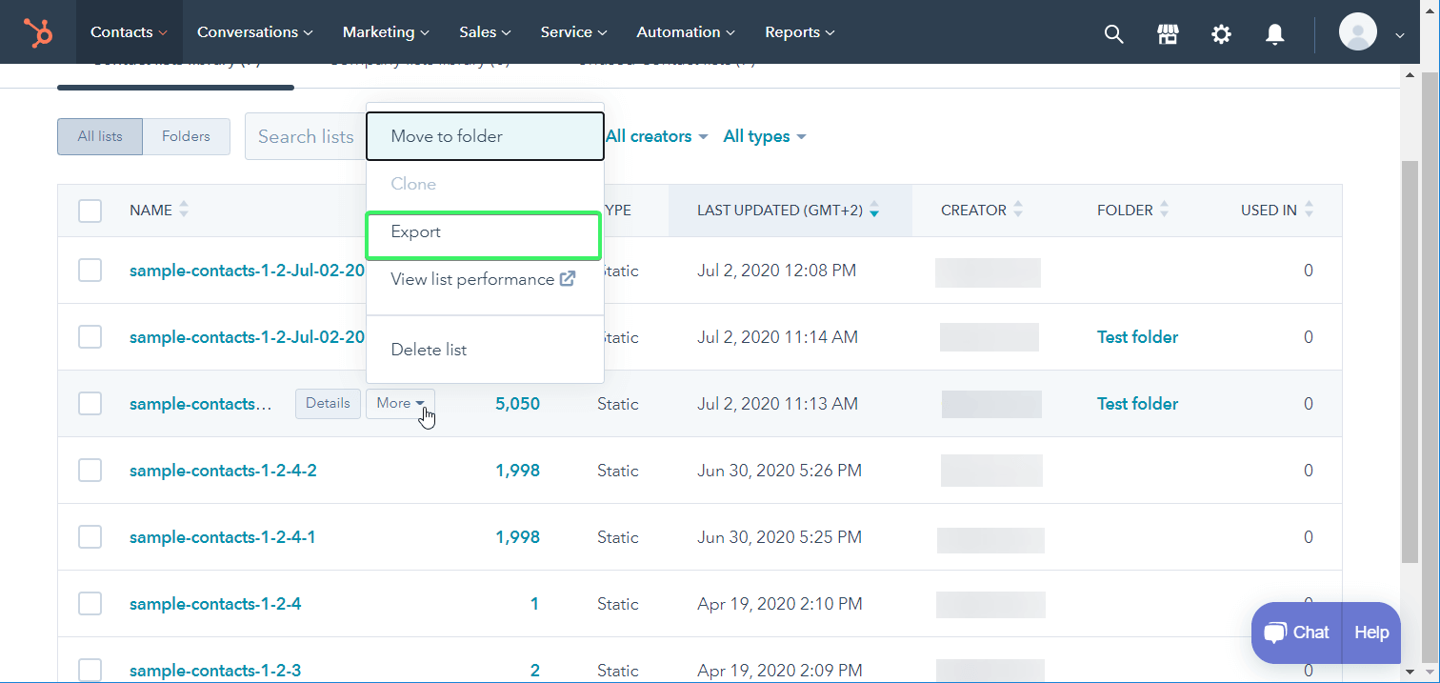Click the external link icon beside View list performance

tap(568, 278)
